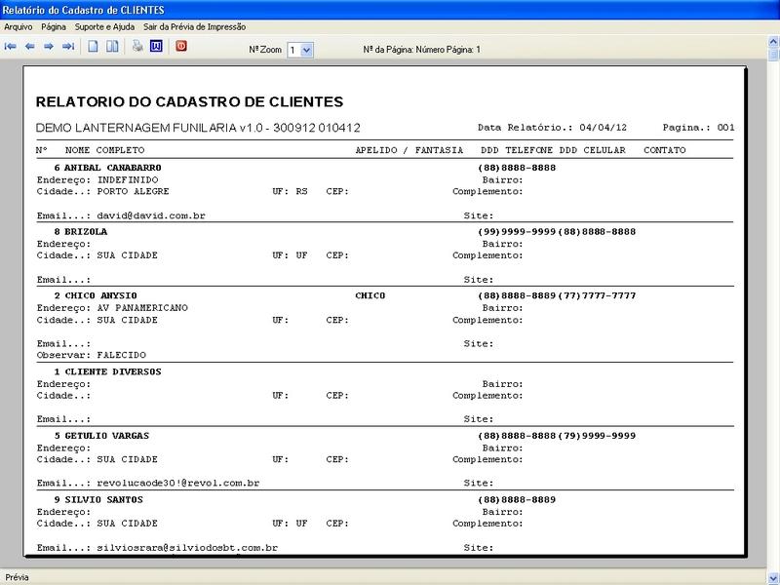
Task: Show single page view icon
Action: click(x=93, y=47)
